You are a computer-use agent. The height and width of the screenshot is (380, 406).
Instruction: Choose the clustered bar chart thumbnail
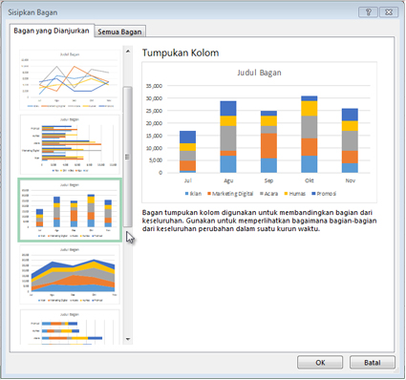coord(70,145)
